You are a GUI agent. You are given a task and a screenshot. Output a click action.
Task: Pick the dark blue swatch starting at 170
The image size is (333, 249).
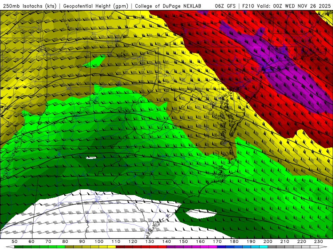[x=221, y=247]
